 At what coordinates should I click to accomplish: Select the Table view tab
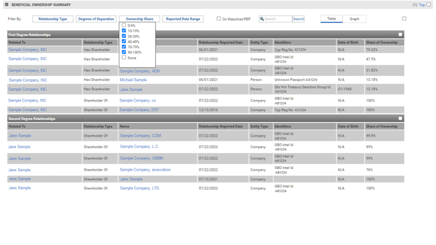tap(332, 19)
